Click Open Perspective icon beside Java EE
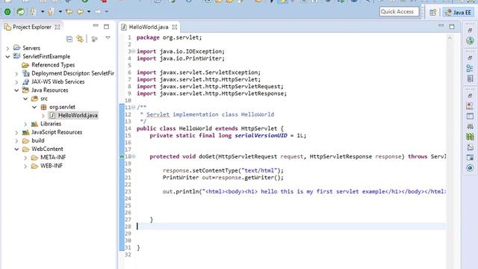478x269 pixels. click(x=433, y=12)
